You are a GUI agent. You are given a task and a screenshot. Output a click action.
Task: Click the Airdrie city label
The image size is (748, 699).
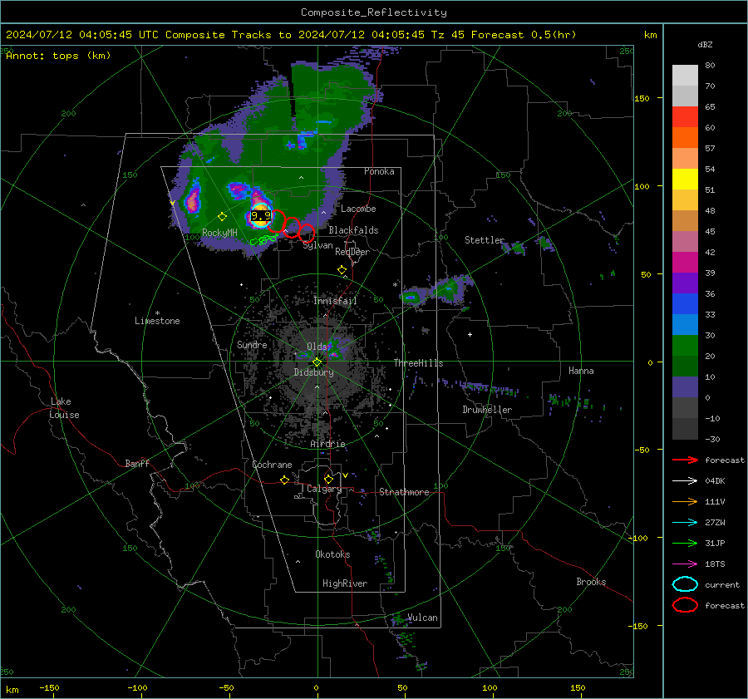[x=327, y=444]
